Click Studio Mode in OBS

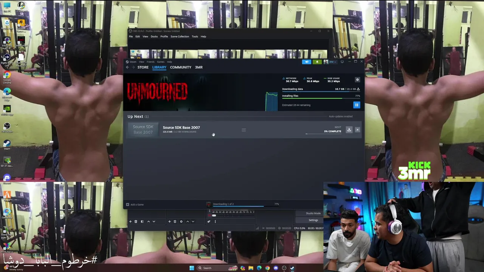(x=313, y=213)
